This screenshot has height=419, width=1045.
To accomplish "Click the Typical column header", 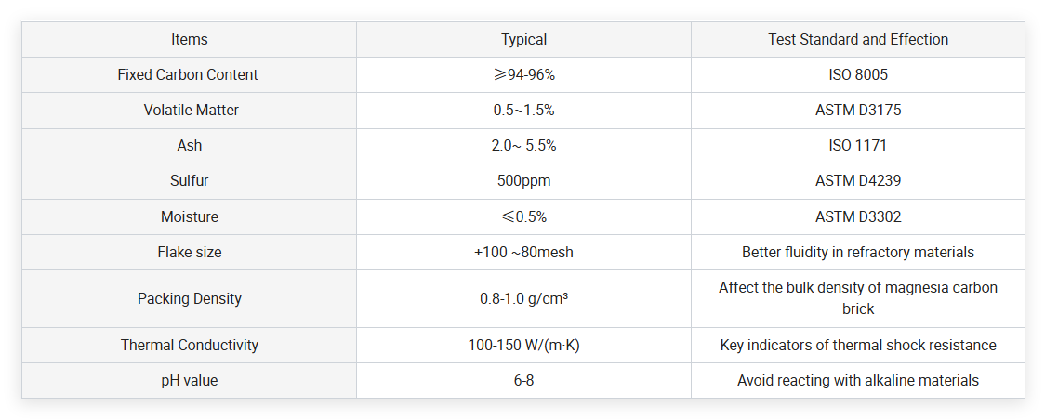I will click(x=523, y=39).
